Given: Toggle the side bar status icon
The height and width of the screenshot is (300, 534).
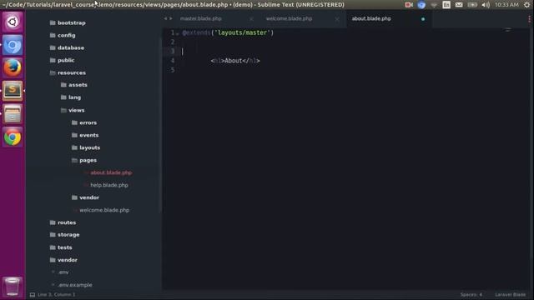Looking at the screenshot, I should (33, 294).
